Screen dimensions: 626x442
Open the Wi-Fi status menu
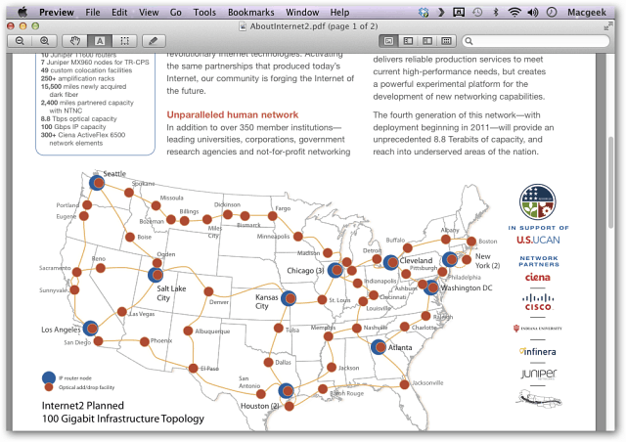click(514, 13)
